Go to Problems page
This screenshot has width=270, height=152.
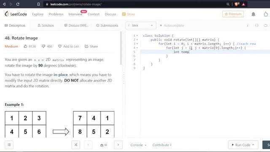(x=56, y=14)
